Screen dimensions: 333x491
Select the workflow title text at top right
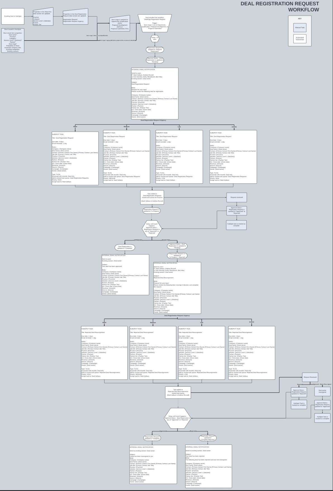pos(280,7)
